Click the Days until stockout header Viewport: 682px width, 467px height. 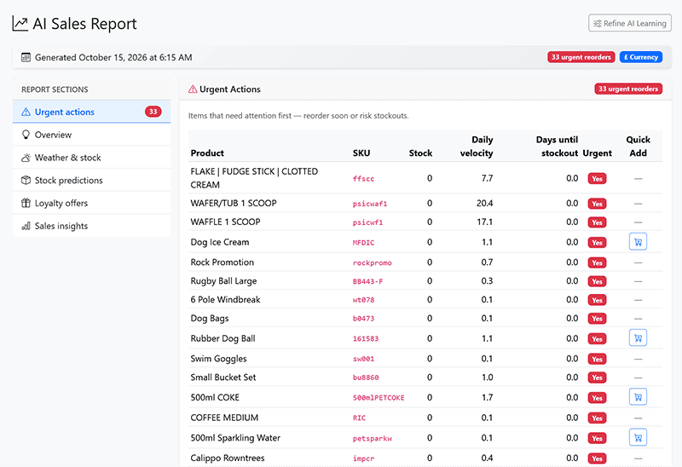point(558,146)
